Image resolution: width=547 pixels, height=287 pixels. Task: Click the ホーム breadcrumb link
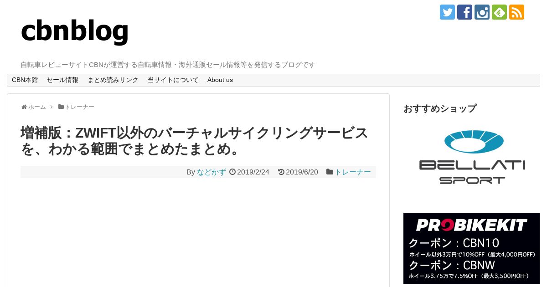coord(37,107)
